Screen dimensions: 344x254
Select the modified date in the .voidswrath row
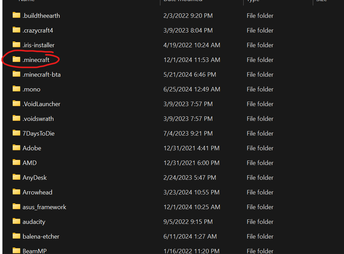tap(188, 119)
